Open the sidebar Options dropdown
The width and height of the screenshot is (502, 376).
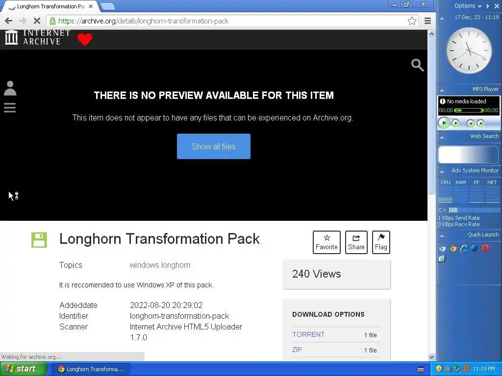tap(468, 6)
